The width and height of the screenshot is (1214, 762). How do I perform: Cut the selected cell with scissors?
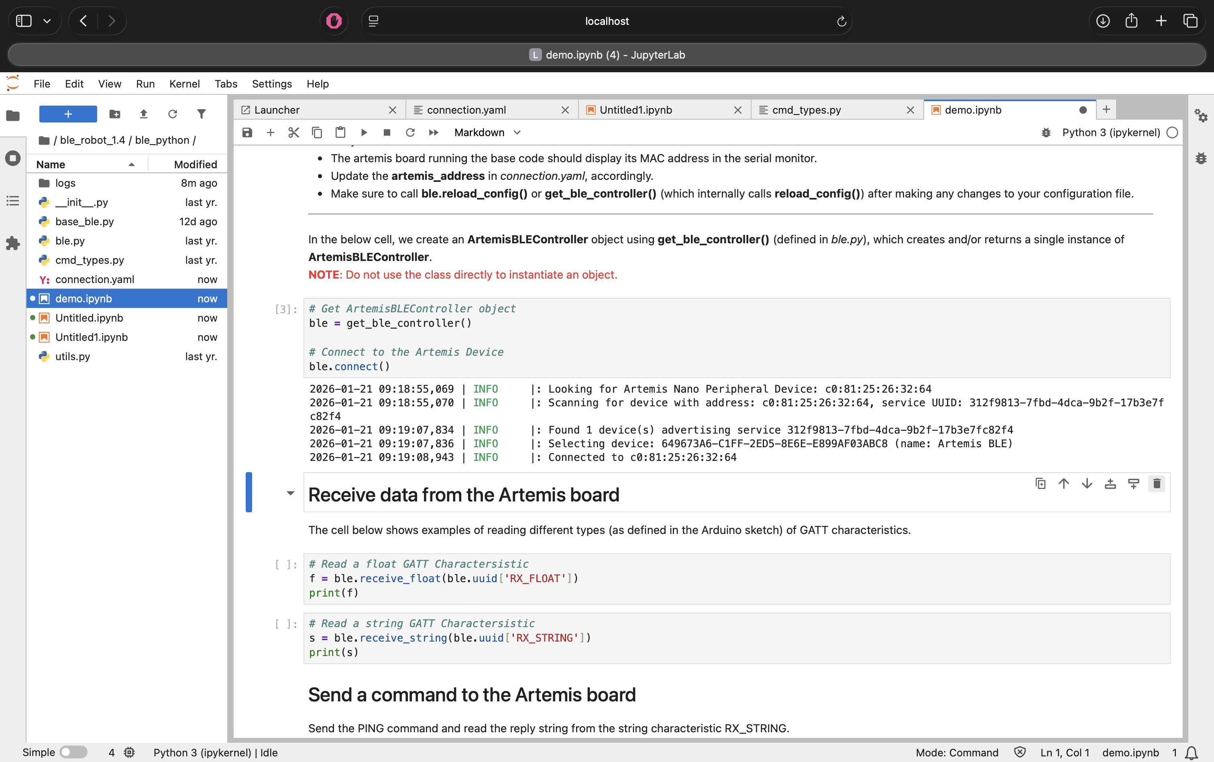point(294,132)
